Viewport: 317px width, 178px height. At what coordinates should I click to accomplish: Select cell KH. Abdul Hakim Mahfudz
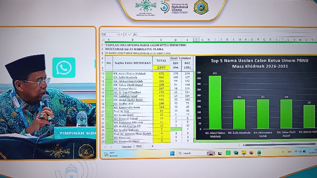132,74
